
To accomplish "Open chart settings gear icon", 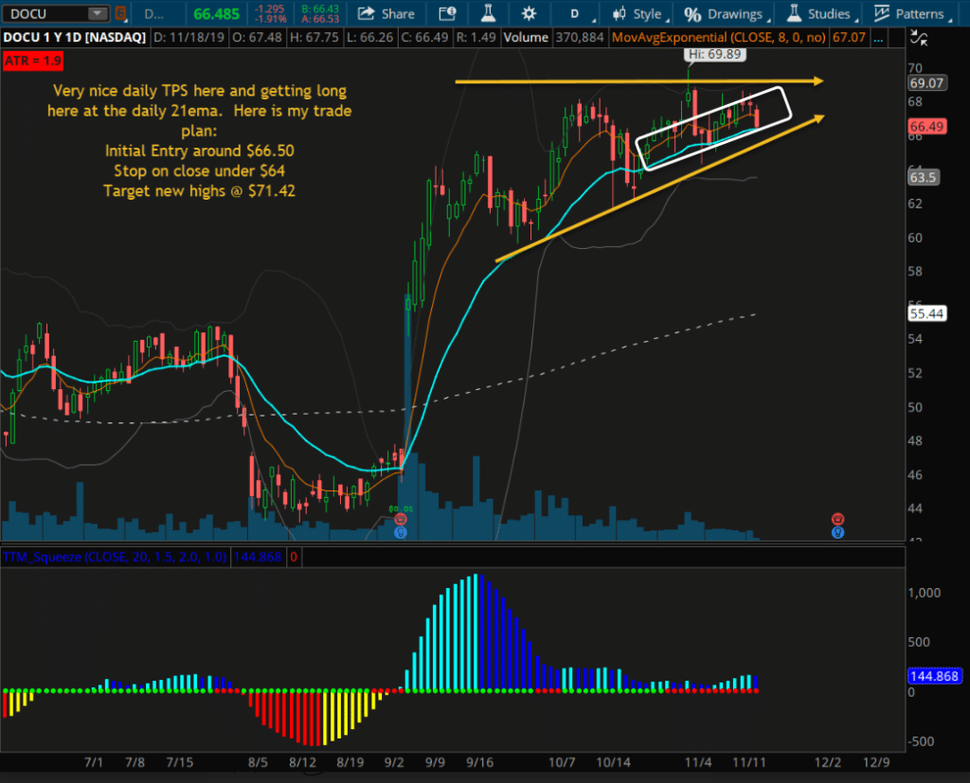I will tap(529, 13).
